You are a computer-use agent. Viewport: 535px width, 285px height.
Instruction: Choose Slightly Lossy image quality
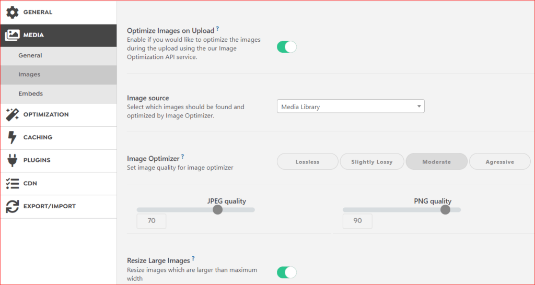[x=372, y=162]
